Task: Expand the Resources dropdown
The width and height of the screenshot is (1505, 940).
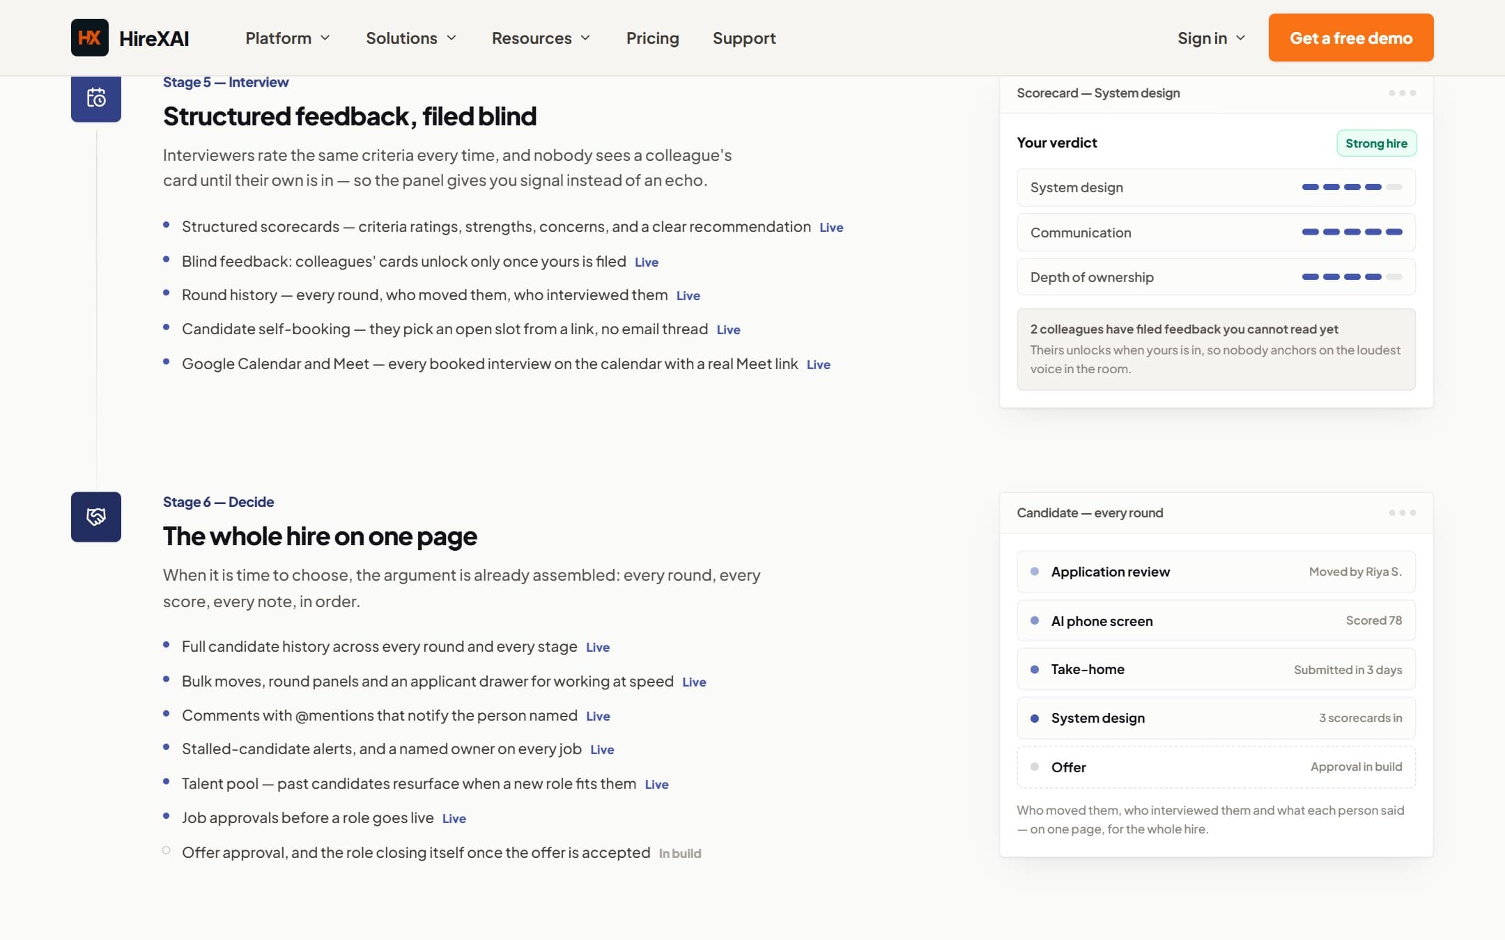Action: point(541,38)
